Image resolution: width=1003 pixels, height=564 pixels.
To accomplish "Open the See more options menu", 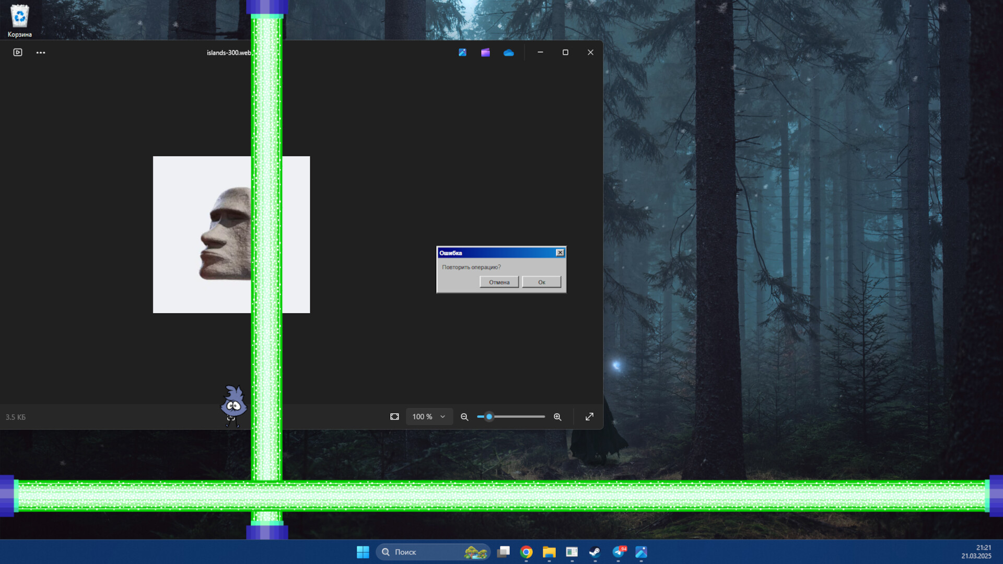I will (41, 52).
